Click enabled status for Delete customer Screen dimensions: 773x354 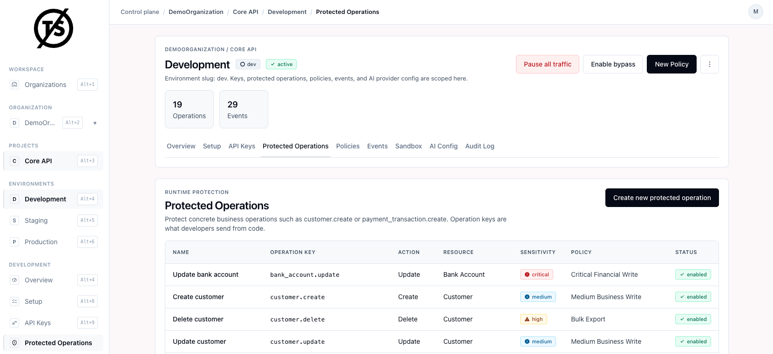pos(693,319)
